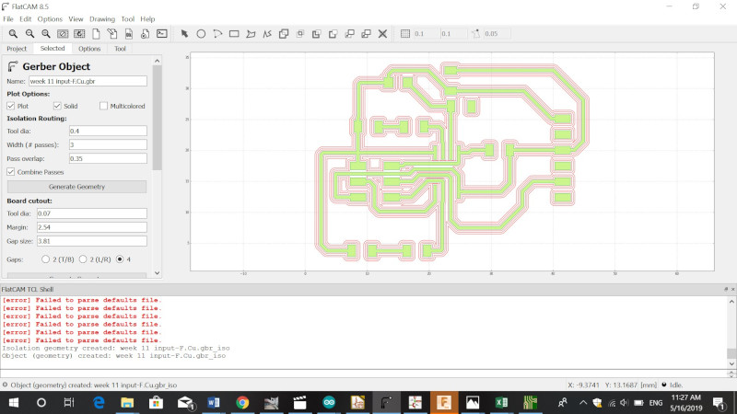
Task: Uncheck the Solid checkbox
Action: 57,106
